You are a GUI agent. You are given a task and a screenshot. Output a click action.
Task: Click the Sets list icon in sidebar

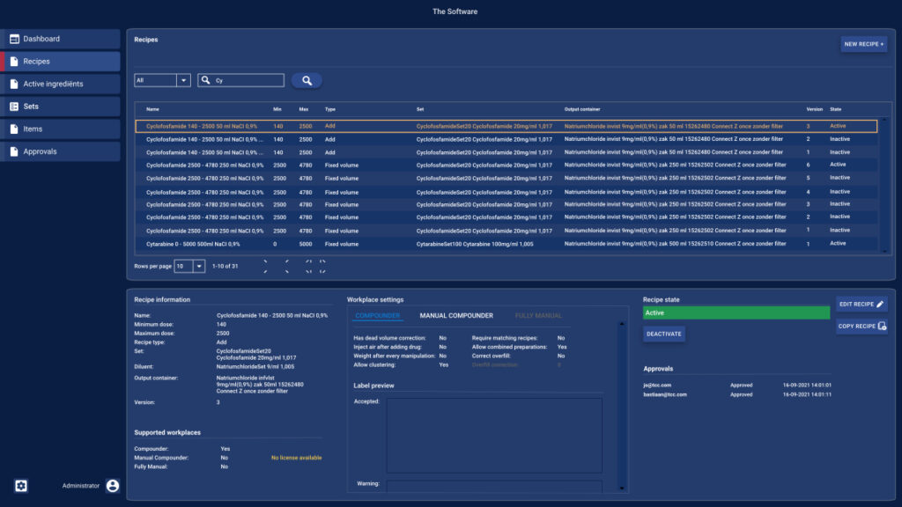[14, 107]
